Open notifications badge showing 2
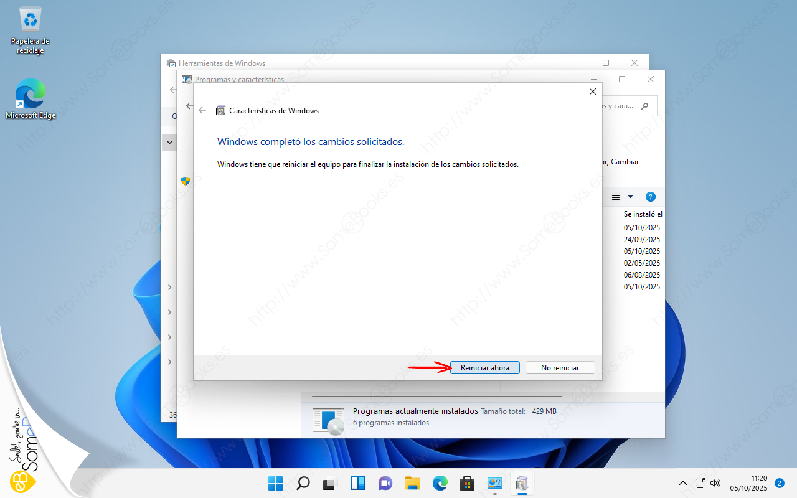 point(779,483)
